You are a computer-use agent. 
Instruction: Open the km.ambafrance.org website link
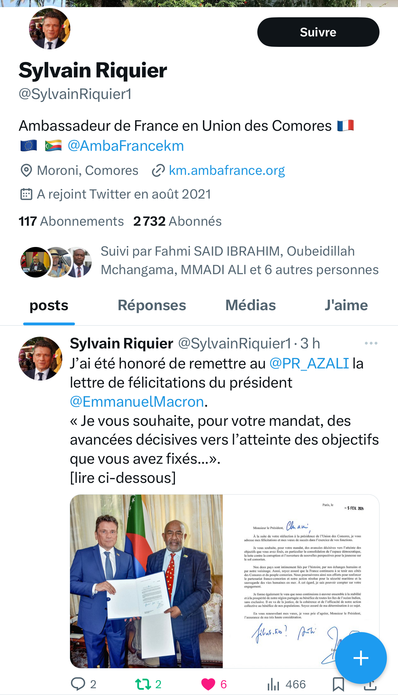point(227,170)
